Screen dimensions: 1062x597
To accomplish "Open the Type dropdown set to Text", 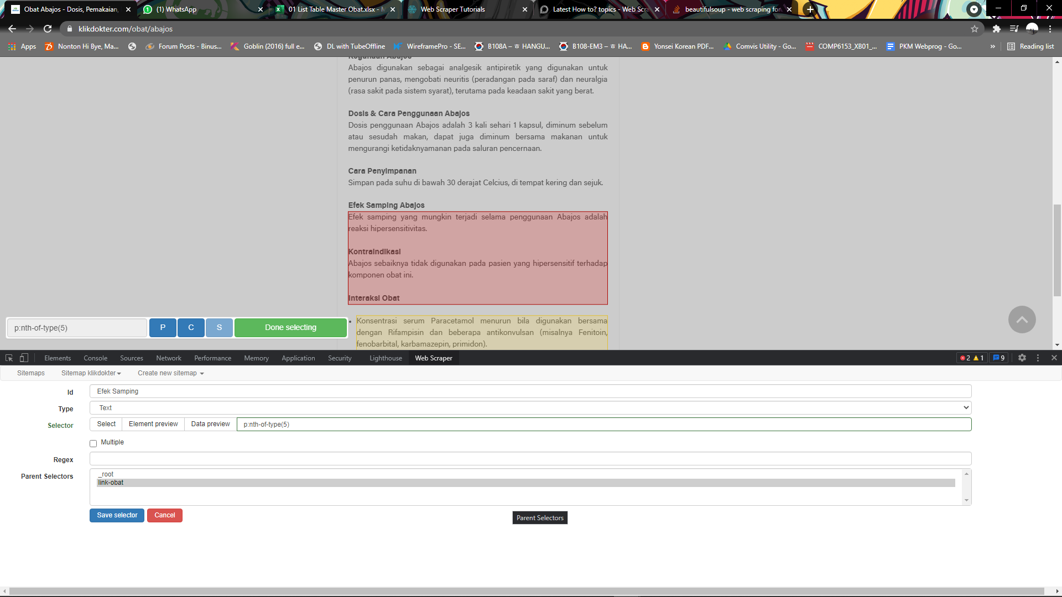I will [x=530, y=407].
